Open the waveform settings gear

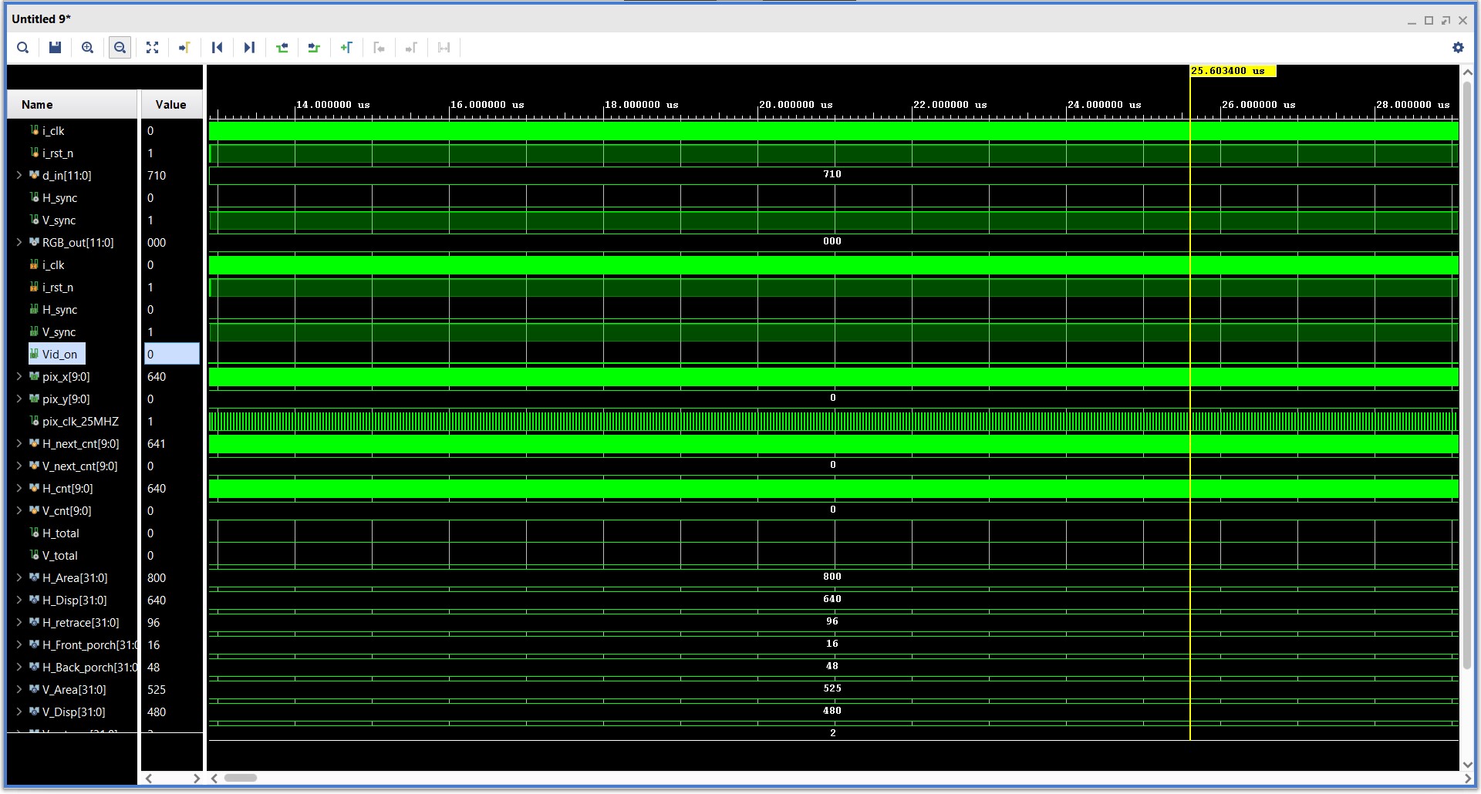(1458, 47)
